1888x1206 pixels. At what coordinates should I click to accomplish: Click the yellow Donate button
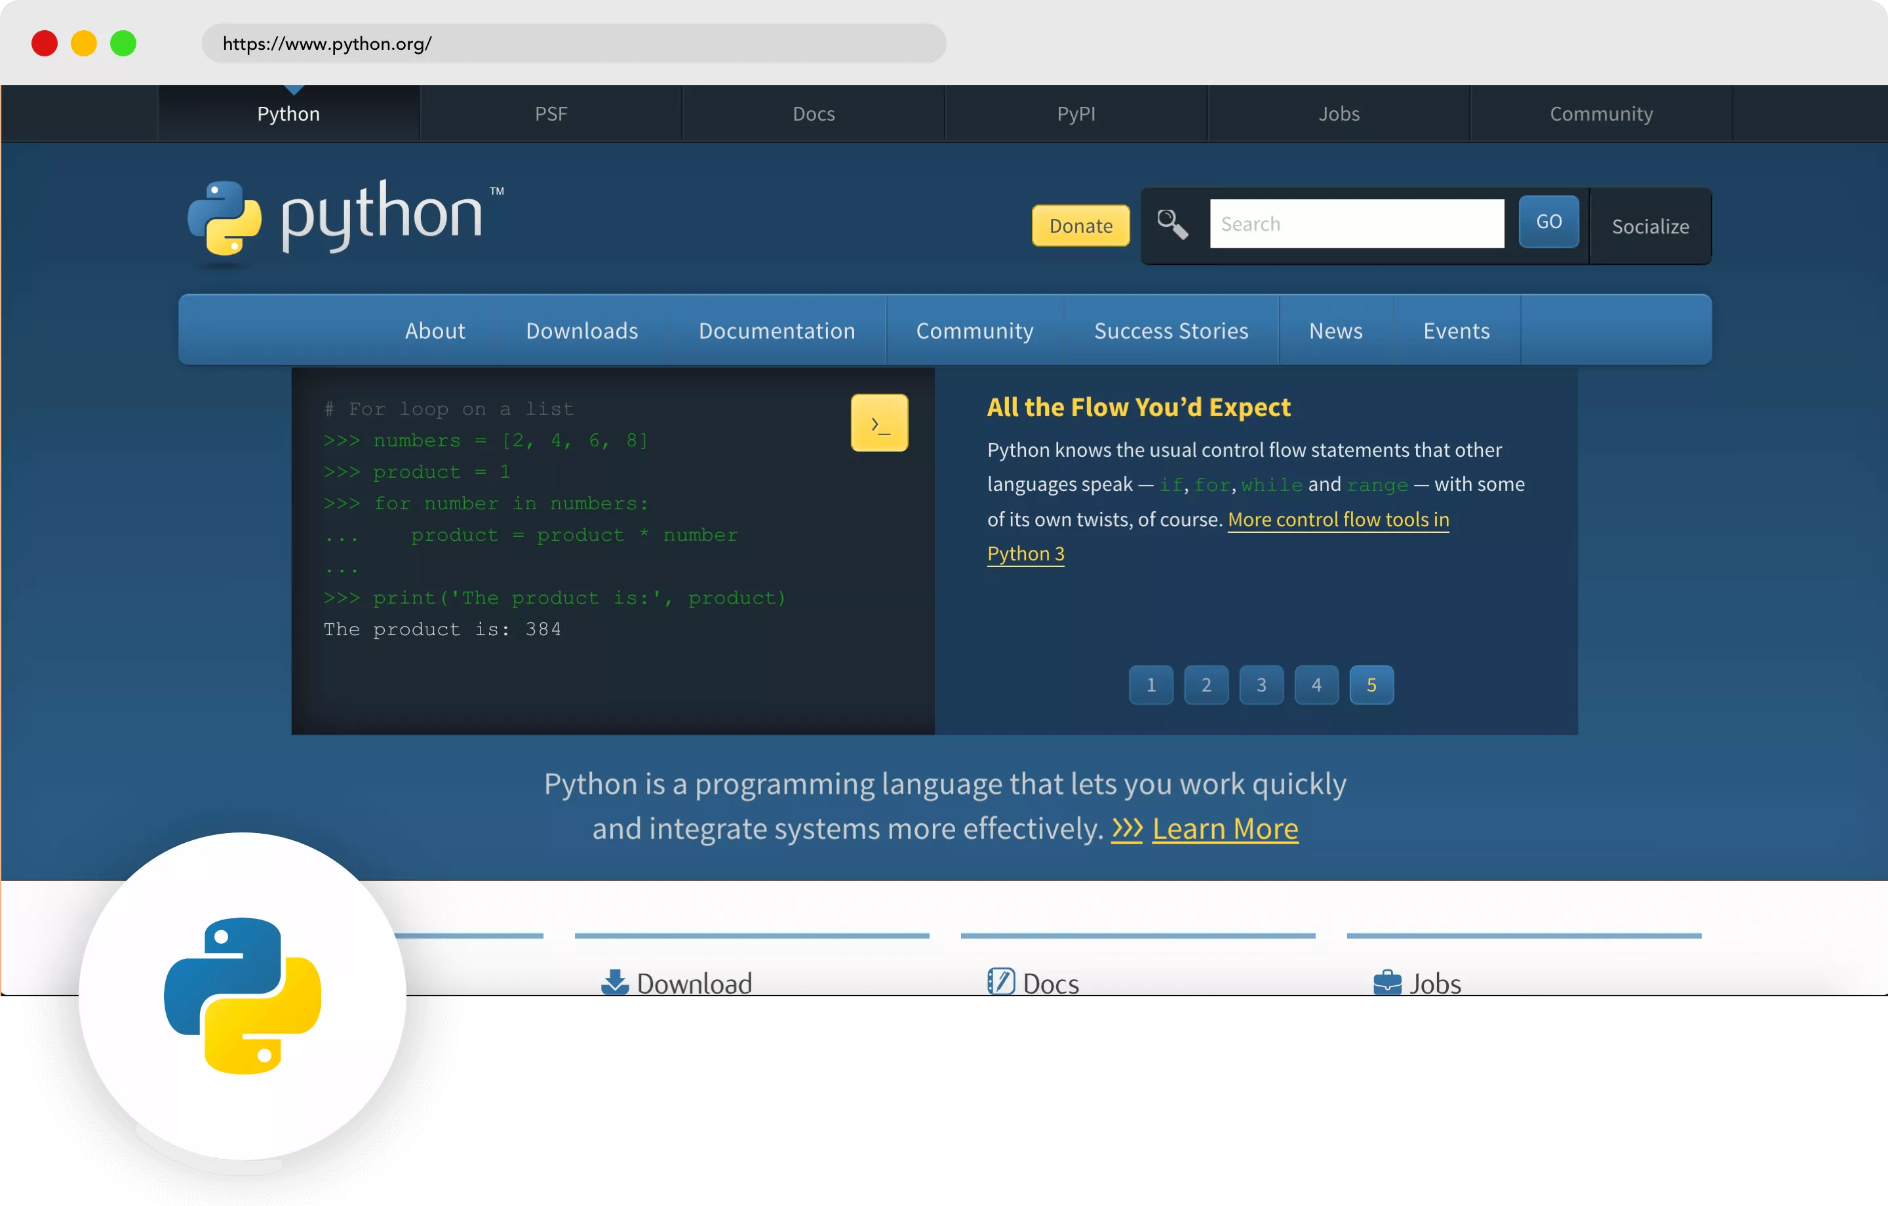(1080, 226)
